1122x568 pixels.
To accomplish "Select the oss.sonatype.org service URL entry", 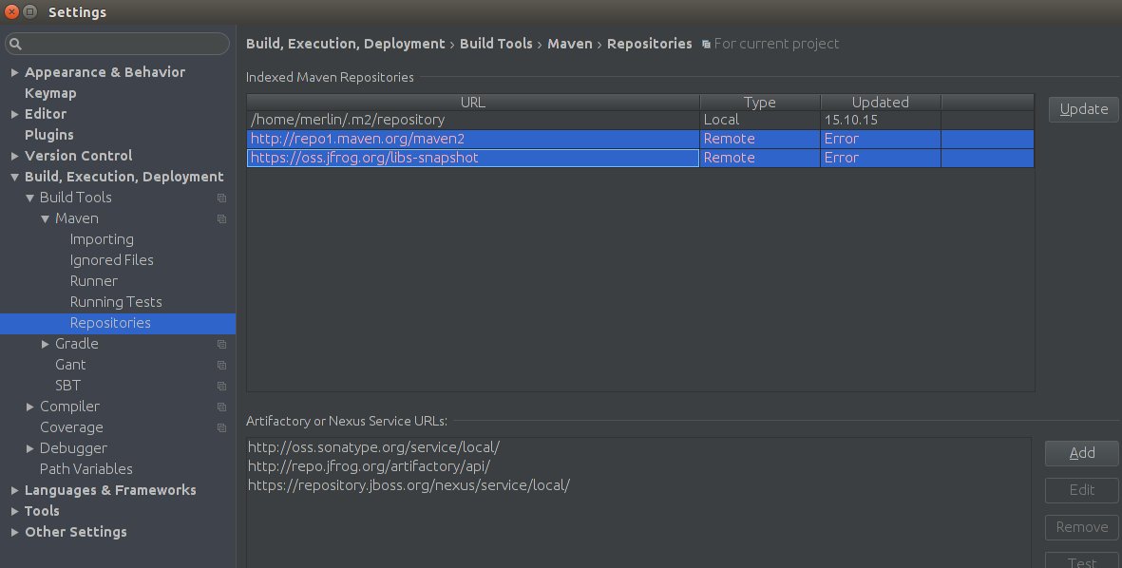I will point(373,446).
